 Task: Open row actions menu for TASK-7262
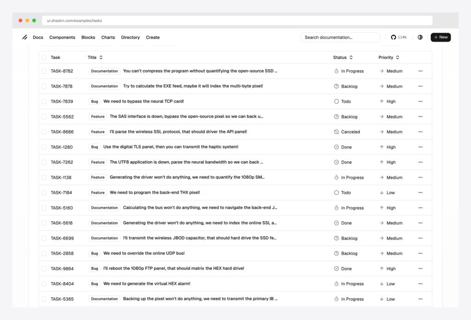(x=420, y=162)
